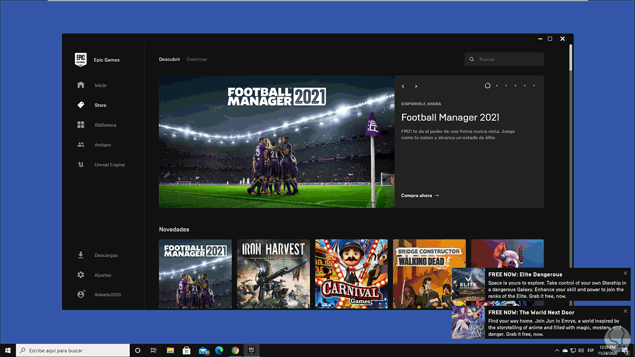Open Mail app from taskbar
Screen dimensions: 635x357
click(203, 350)
